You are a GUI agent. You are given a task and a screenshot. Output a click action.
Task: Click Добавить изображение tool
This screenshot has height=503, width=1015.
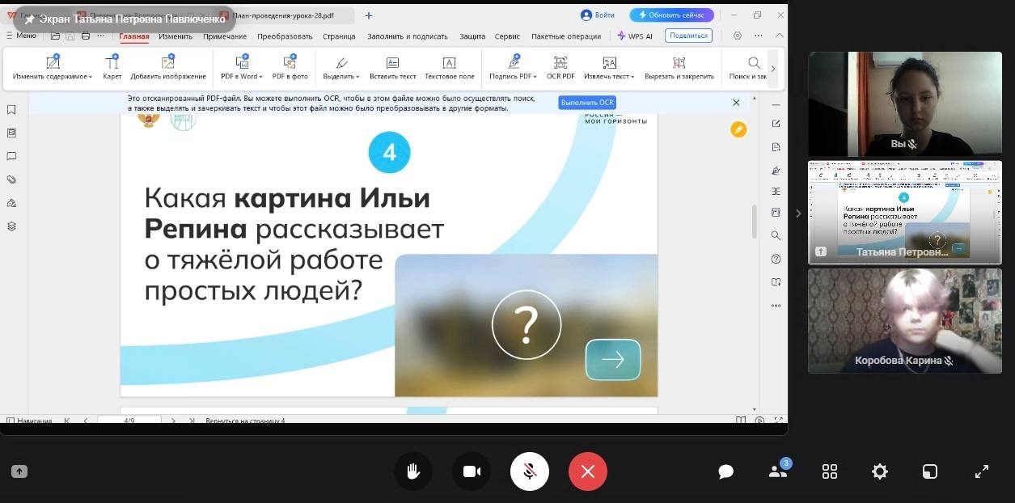click(168, 68)
